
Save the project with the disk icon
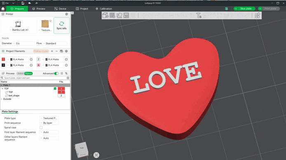pos(23,3)
